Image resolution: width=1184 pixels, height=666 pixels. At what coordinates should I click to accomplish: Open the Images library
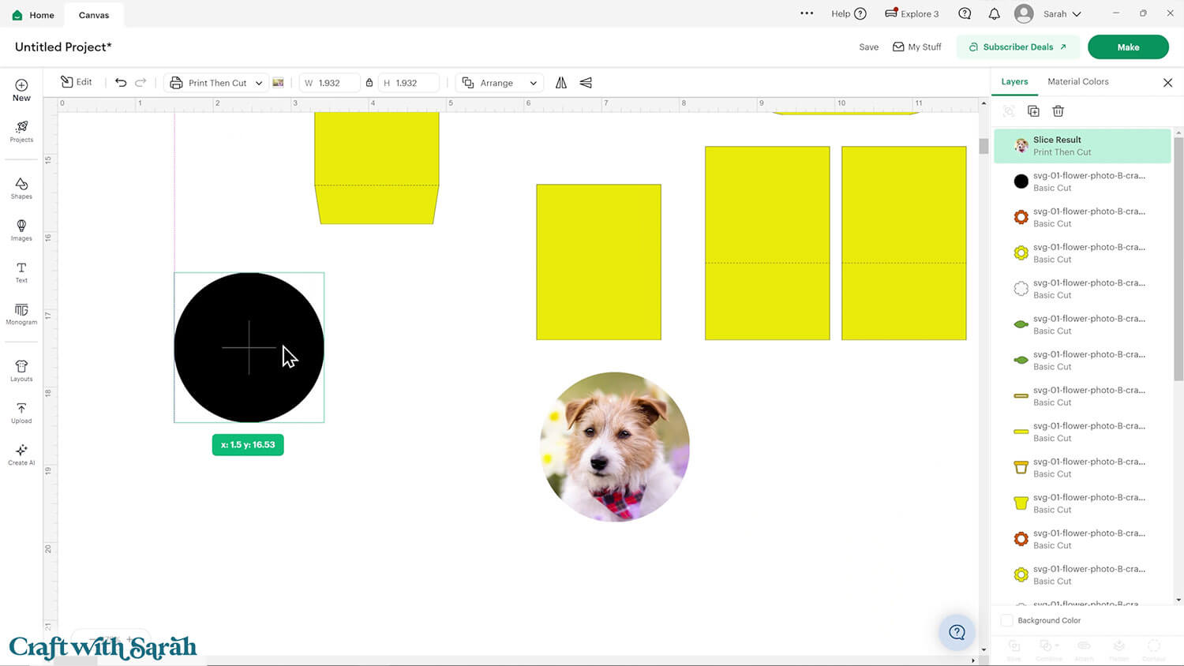point(21,230)
